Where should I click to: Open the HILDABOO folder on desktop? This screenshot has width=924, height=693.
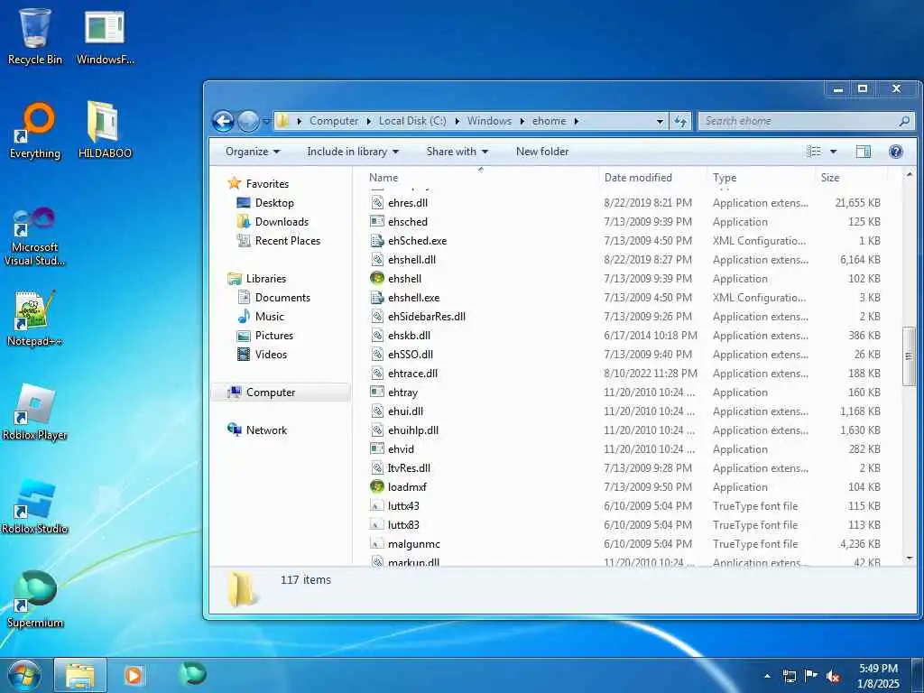pos(105,130)
